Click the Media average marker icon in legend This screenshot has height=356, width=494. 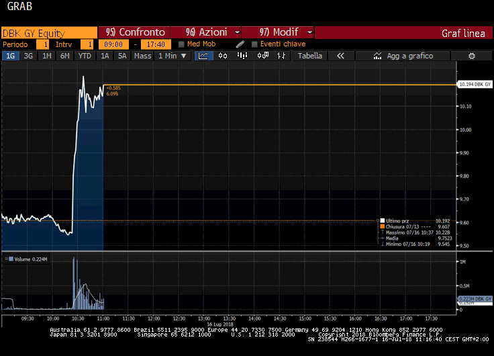point(383,238)
